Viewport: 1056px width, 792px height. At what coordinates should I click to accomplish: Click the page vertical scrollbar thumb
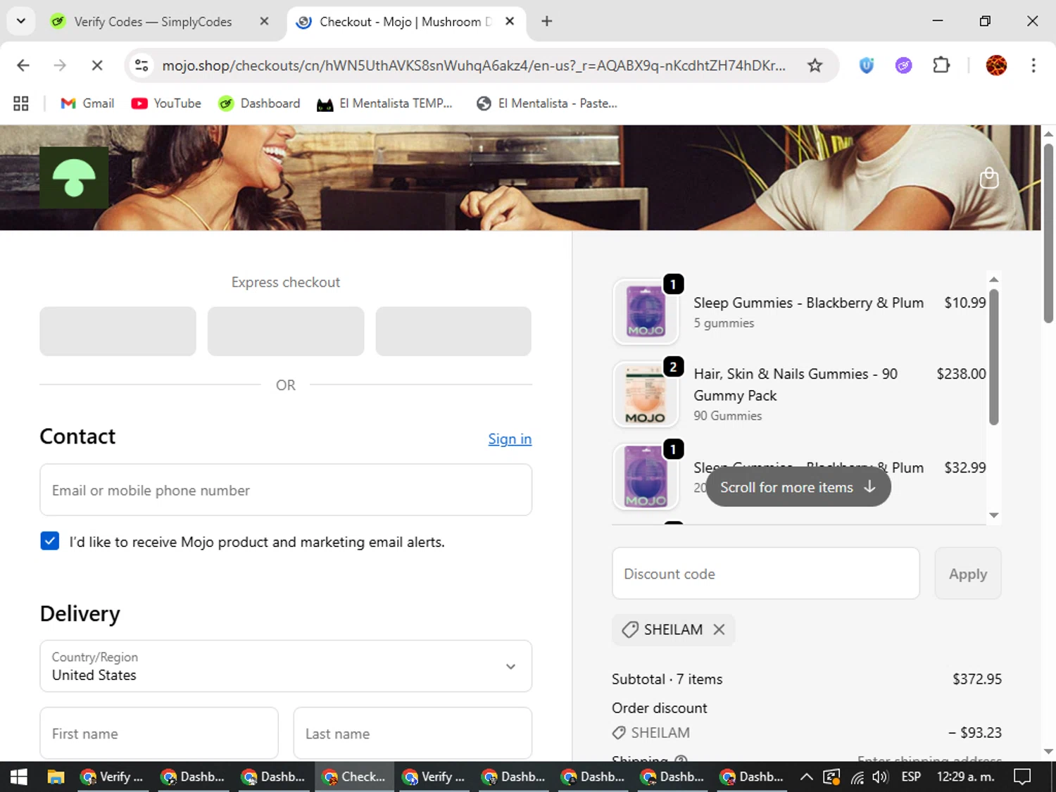point(1048,234)
